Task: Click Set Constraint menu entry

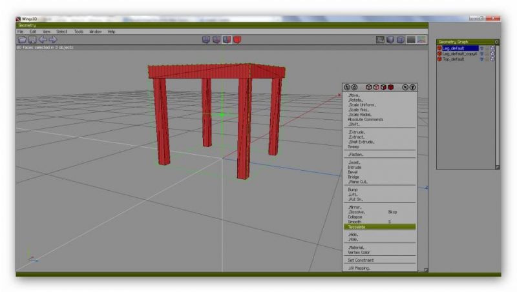Action: [x=361, y=260]
